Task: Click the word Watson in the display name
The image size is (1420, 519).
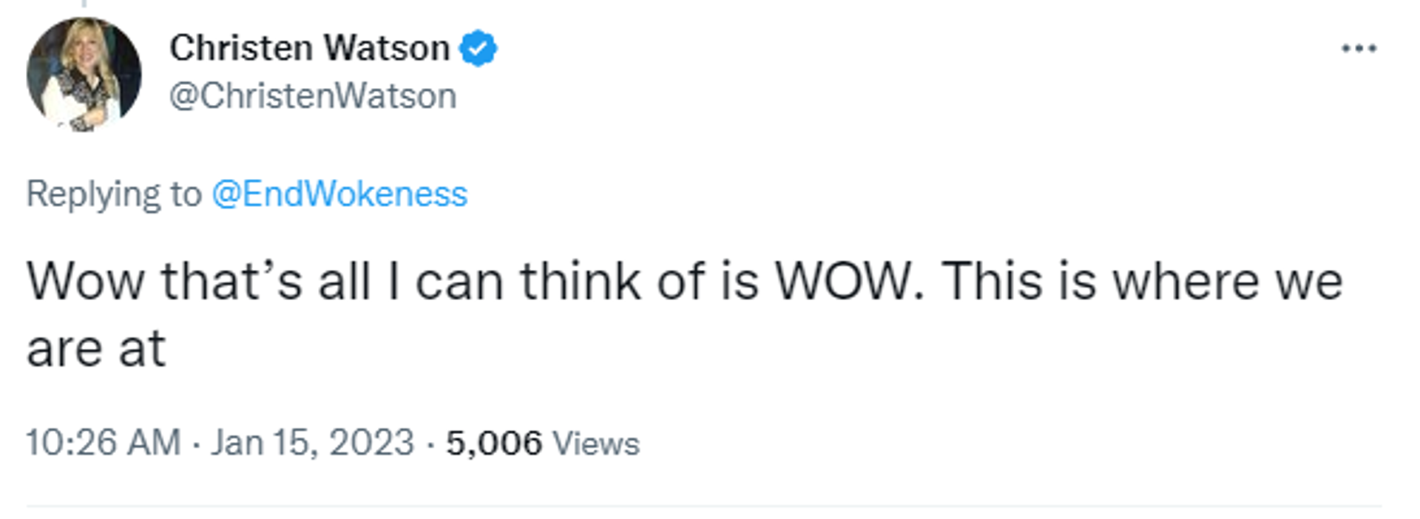Action: click(387, 49)
